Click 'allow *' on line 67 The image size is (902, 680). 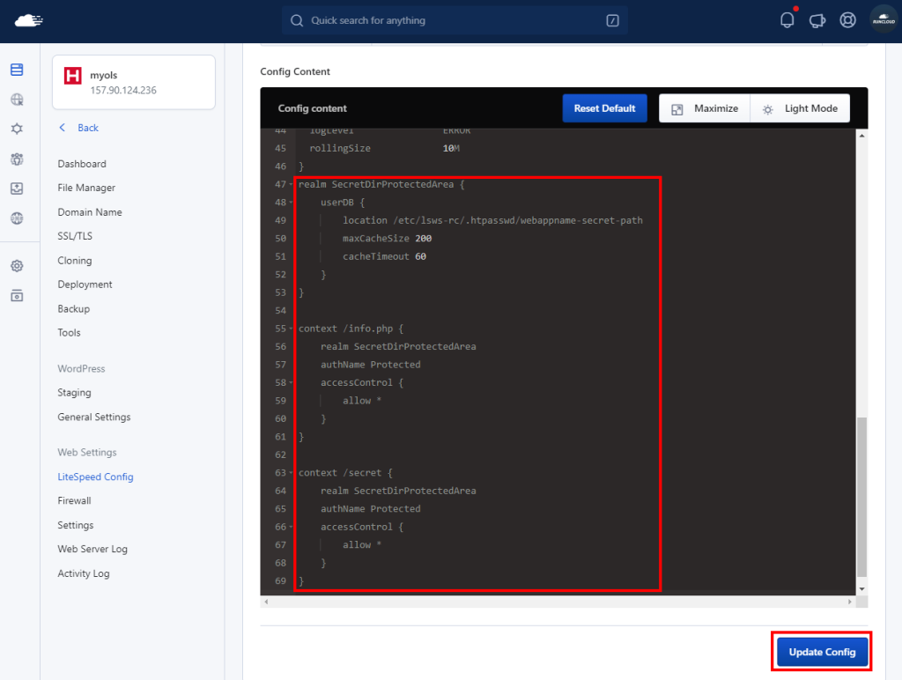(x=362, y=545)
